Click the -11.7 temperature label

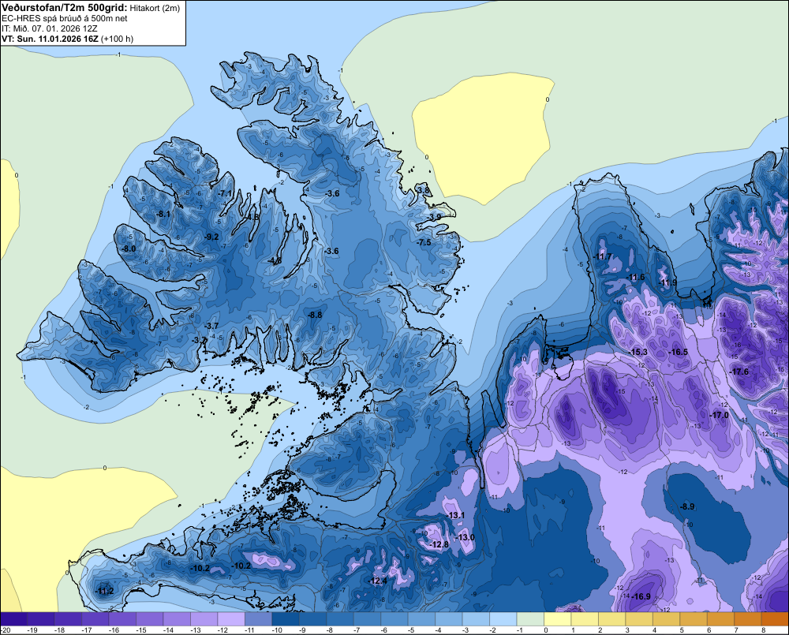(602, 256)
